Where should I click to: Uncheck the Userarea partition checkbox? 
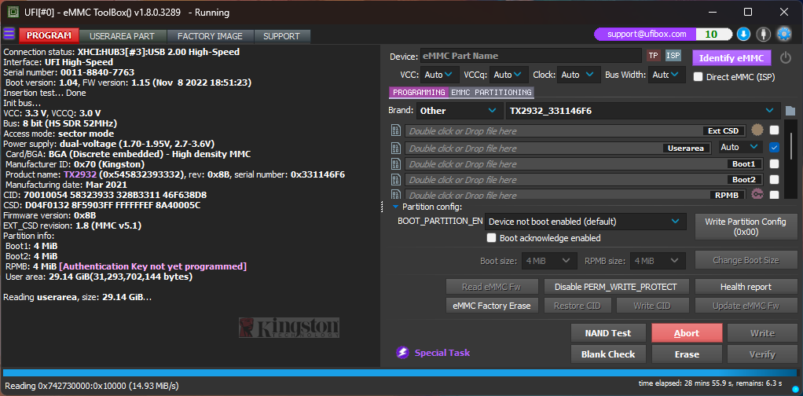pos(775,147)
